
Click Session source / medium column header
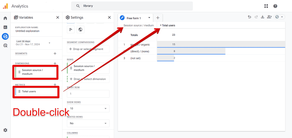pyautogui.click(x=139, y=25)
